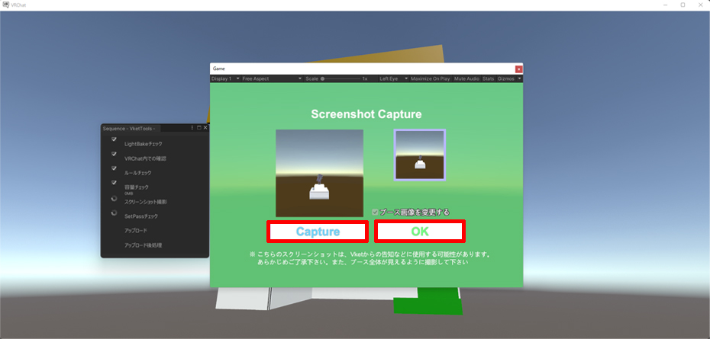Toggle the Stats toolbar item

[488, 78]
